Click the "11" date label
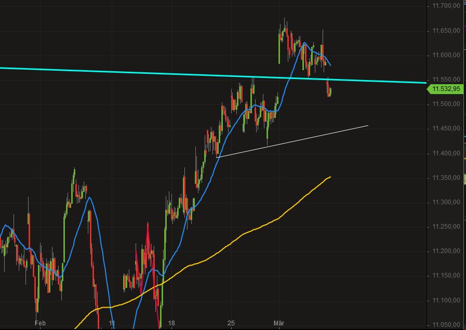 pos(112,323)
